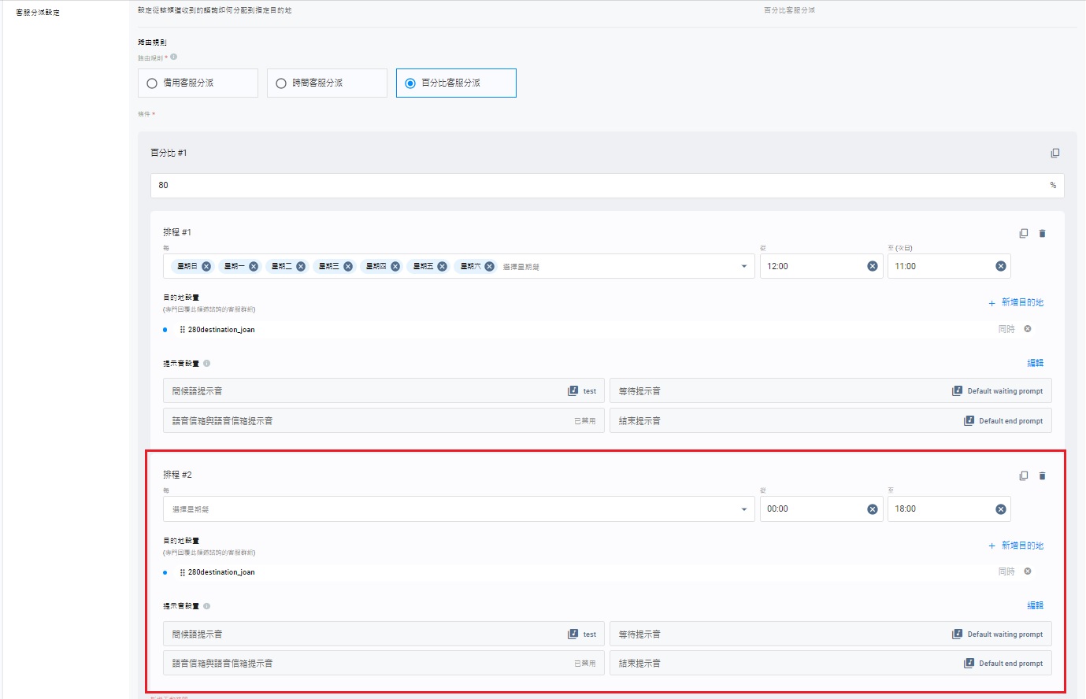Image resolution: width=1086 pixels, height=699 pixels.
Task: Click the 語音信箱與語音信箱提示音 row in 排程 #2
Action: point(384,664)
